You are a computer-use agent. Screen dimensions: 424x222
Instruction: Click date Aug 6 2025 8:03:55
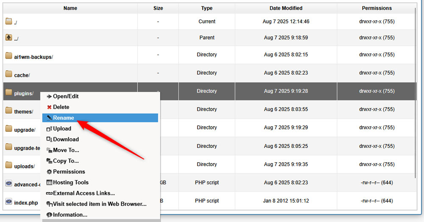(x=286, y=109)
